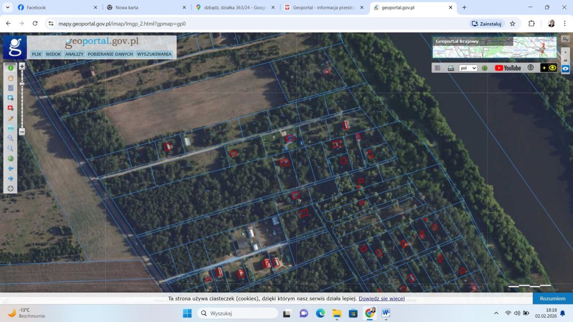This screenshot has height=322, width=573.
Task: Open the green help question icon
Action: (484, 68)
